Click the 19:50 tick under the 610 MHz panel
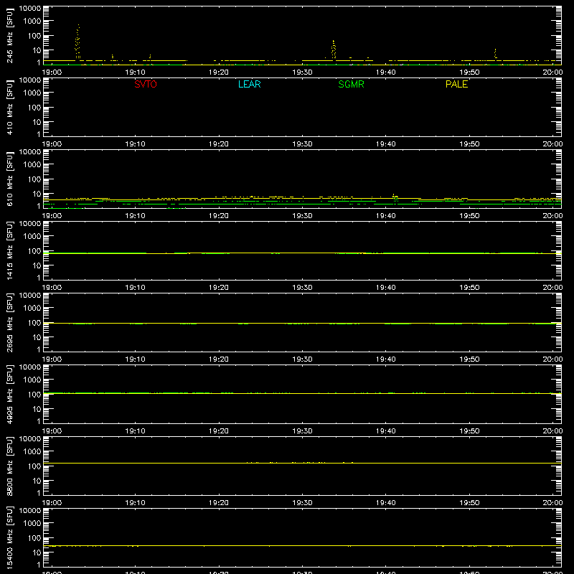The width and height of the screenshot is (574, 574). [469, 216]
